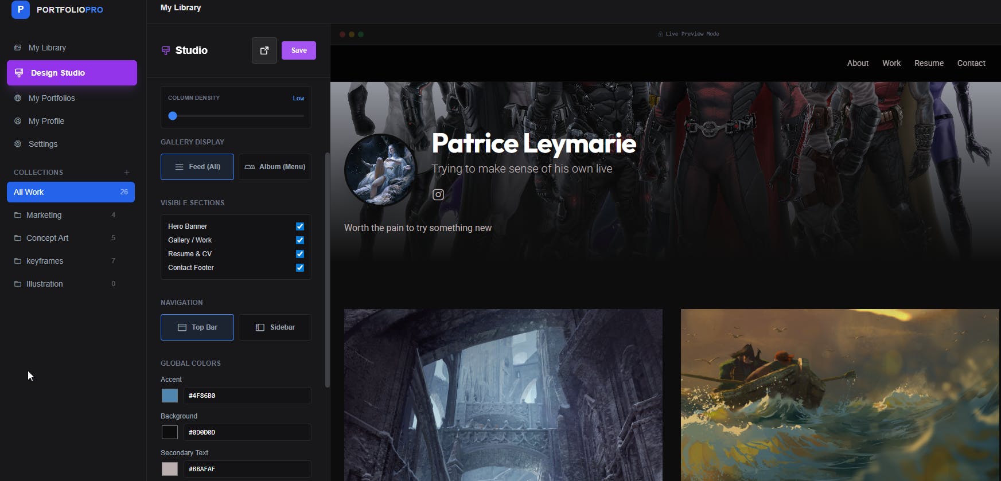This screenshot has width=1001, height=481.
Task: Select Top Bar navigation style
Action: tap(197, 327)
